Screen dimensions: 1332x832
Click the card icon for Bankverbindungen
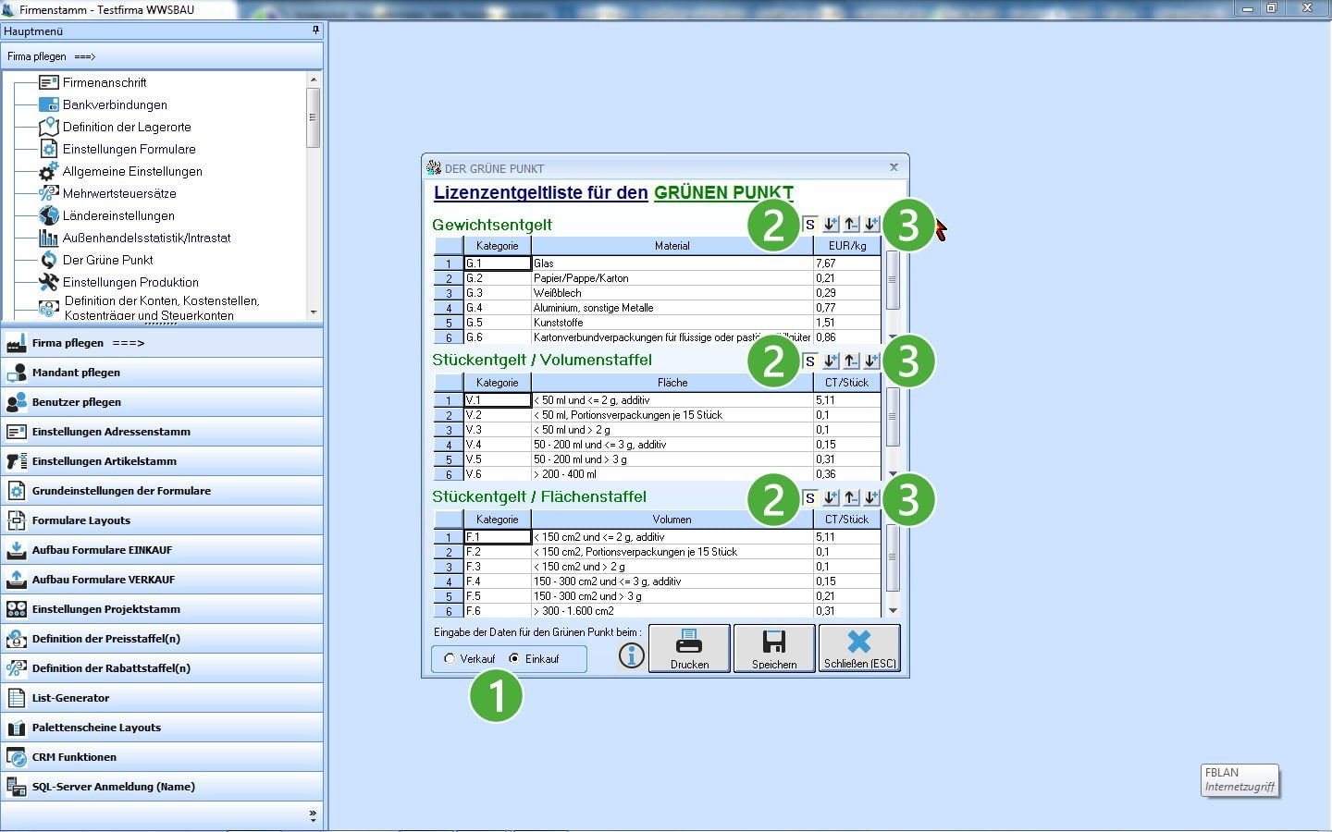(49, 104)
